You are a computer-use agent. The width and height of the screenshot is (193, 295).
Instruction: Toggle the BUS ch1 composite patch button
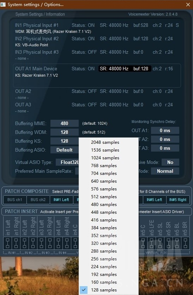pyautogui.click(x=15, y=200)
